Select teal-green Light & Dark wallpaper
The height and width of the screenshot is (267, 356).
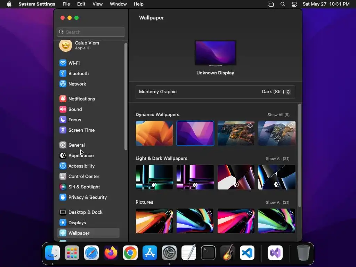tap(154, 177)
